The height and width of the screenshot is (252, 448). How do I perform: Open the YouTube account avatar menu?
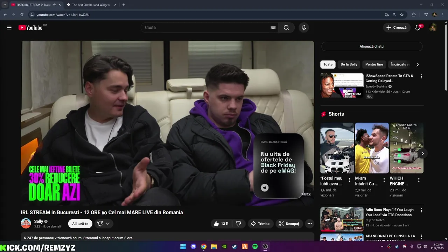[x=433, y=28]
